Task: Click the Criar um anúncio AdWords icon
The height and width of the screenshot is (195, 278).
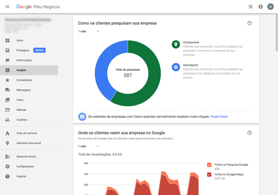Action: click(8, 133)
